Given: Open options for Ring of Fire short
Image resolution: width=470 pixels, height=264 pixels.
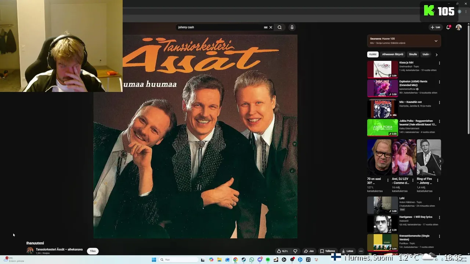Looking at the screenshot, I should point(437,180).
